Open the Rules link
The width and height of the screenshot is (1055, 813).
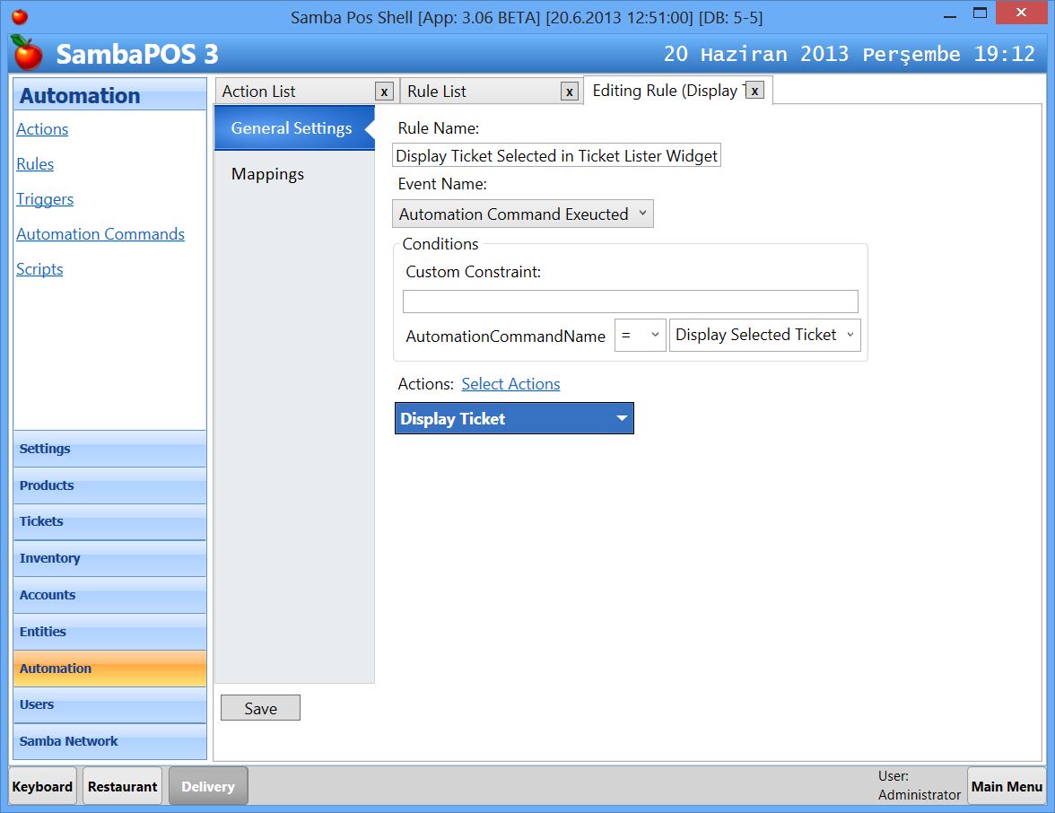pos(35,163)
